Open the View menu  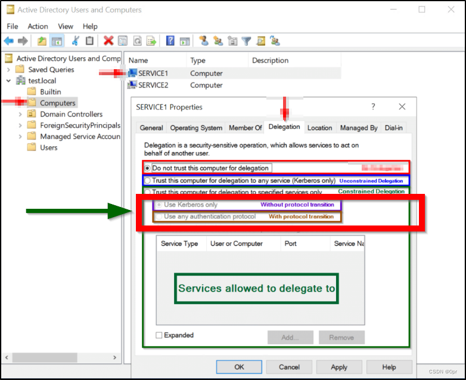pos(66,26)
